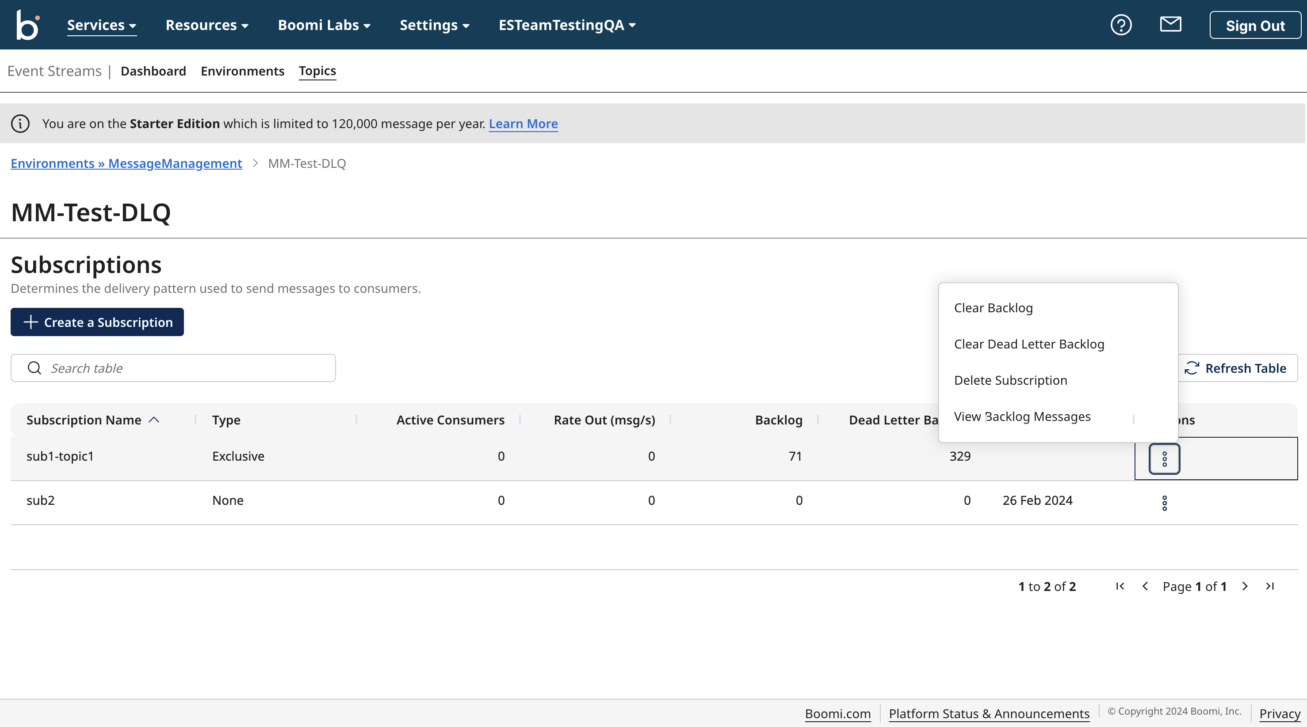Screen dimensions: 1307x727
Task: Click the Boomi logo icon
Action: point(27,25)
